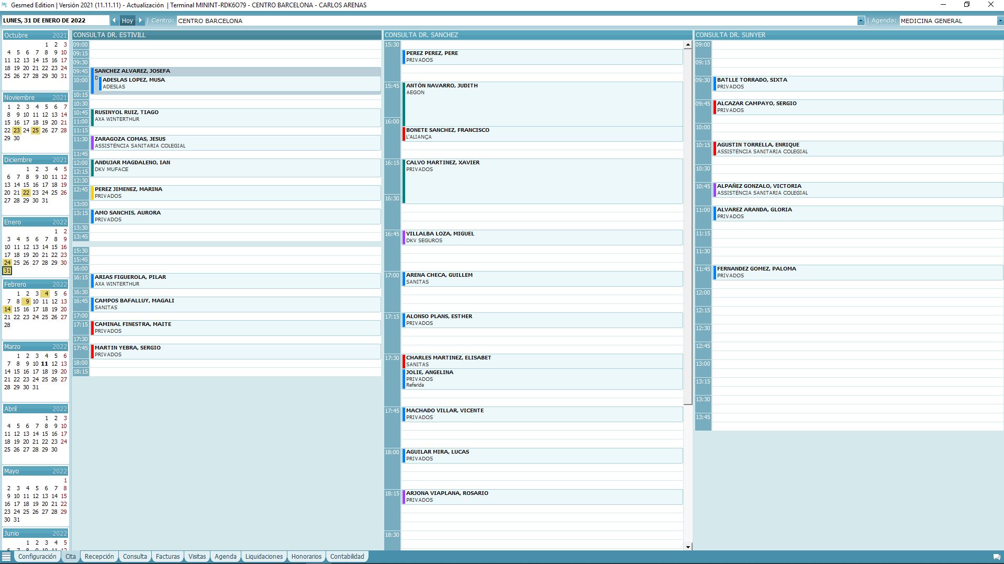The image size is (1004, 564).
Task: Open the Contabilidad tab
Action: (x=347, y=556)
